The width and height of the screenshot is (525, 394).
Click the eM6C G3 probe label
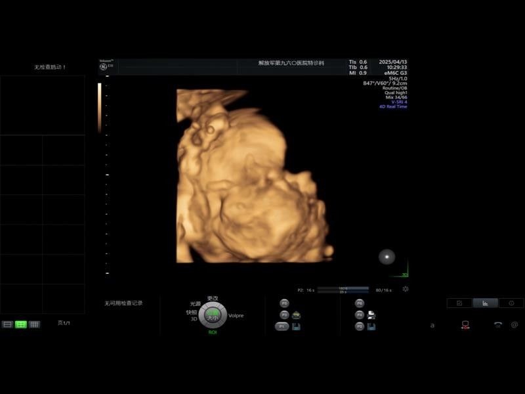click(x=396, y=73)
